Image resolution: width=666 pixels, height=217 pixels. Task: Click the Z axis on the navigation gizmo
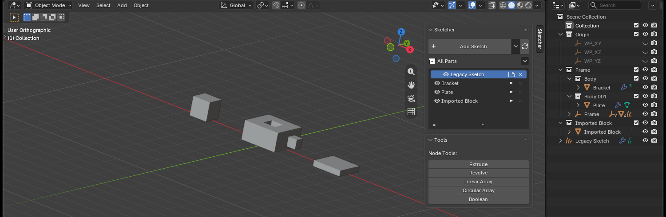click(401, 32)
